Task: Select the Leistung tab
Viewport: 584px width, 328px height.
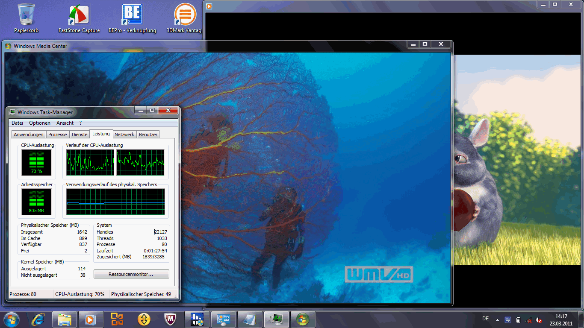Action: 101,134
